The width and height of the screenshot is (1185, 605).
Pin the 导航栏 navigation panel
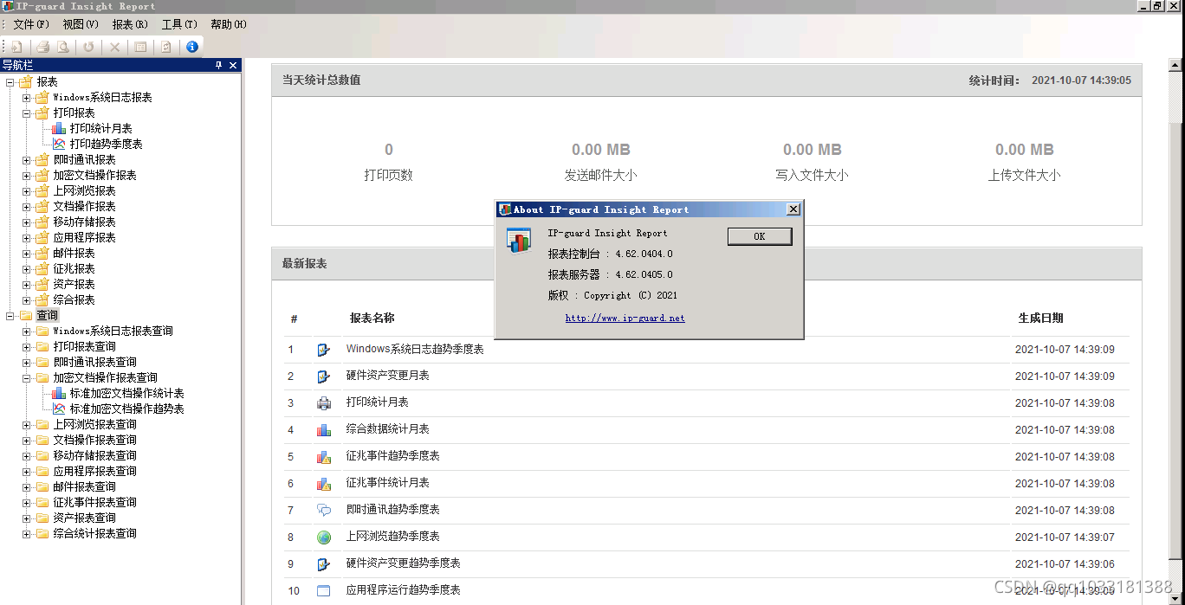pyautogui.click(x=218, y=65)
